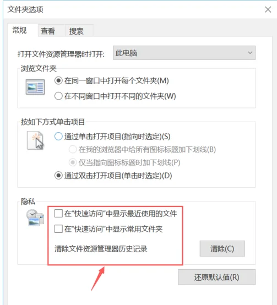Open the 搜索 tab

pos(76,31)
